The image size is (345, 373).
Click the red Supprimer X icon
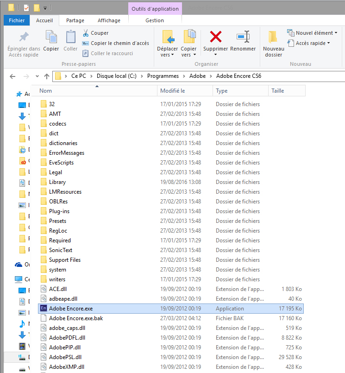[x=216, y=37]
